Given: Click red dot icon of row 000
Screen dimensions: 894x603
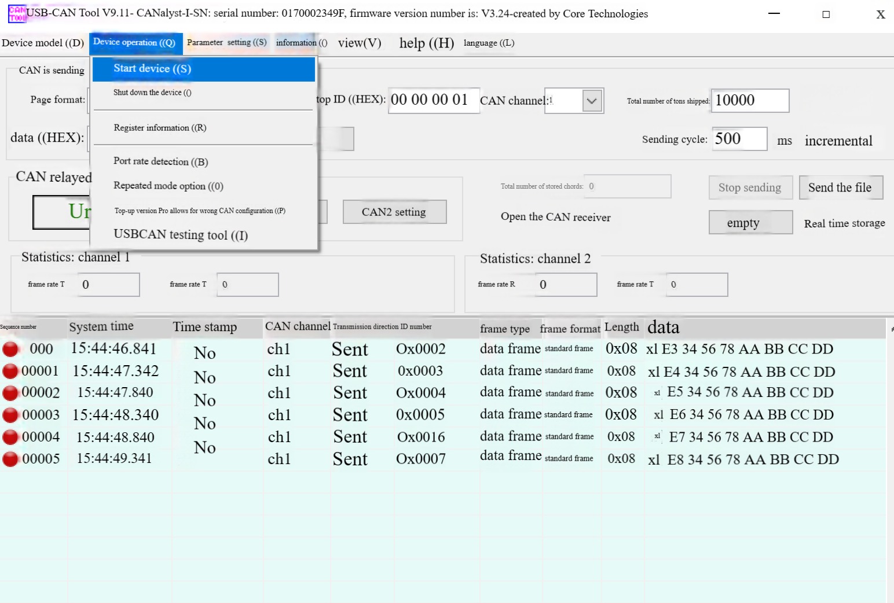Looking at the screenshot, I should coord(10,349).
